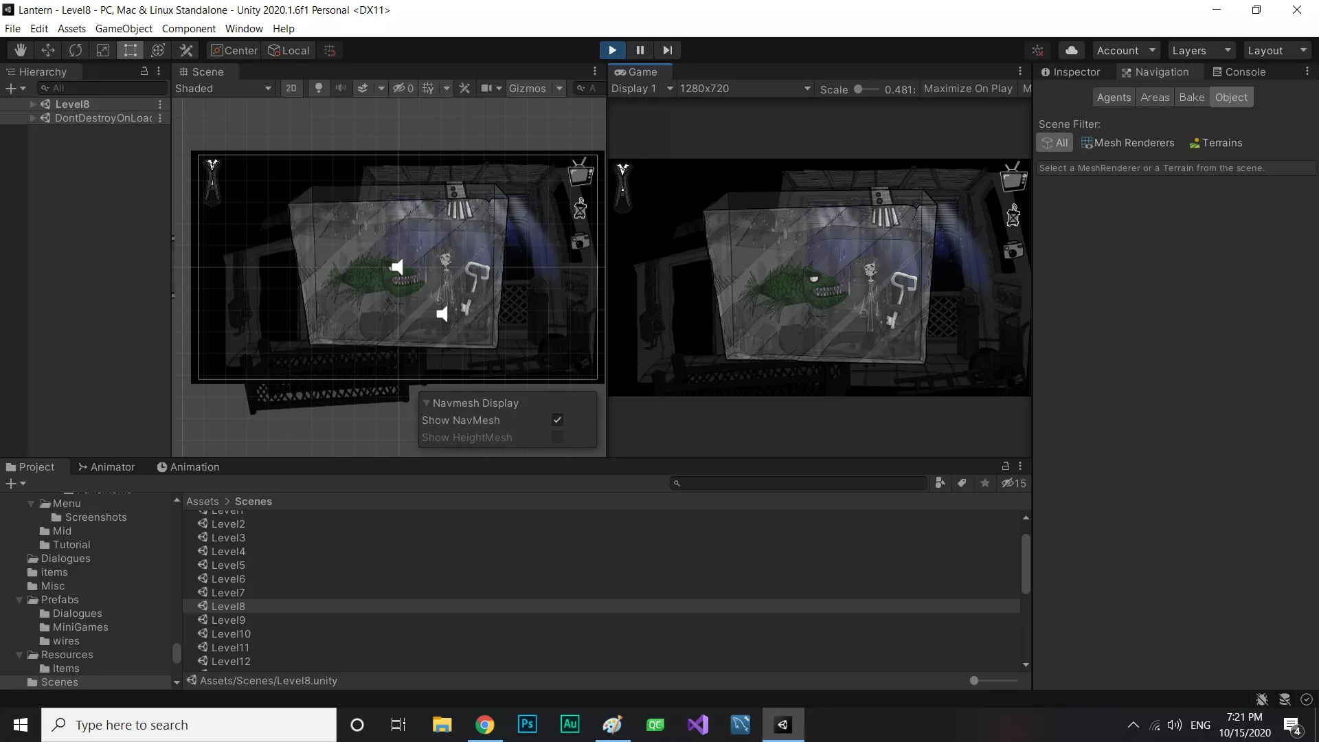Toggle grid snapping icon in toolbar
This screenshot has height=742, width=1319.
(330, 50)
